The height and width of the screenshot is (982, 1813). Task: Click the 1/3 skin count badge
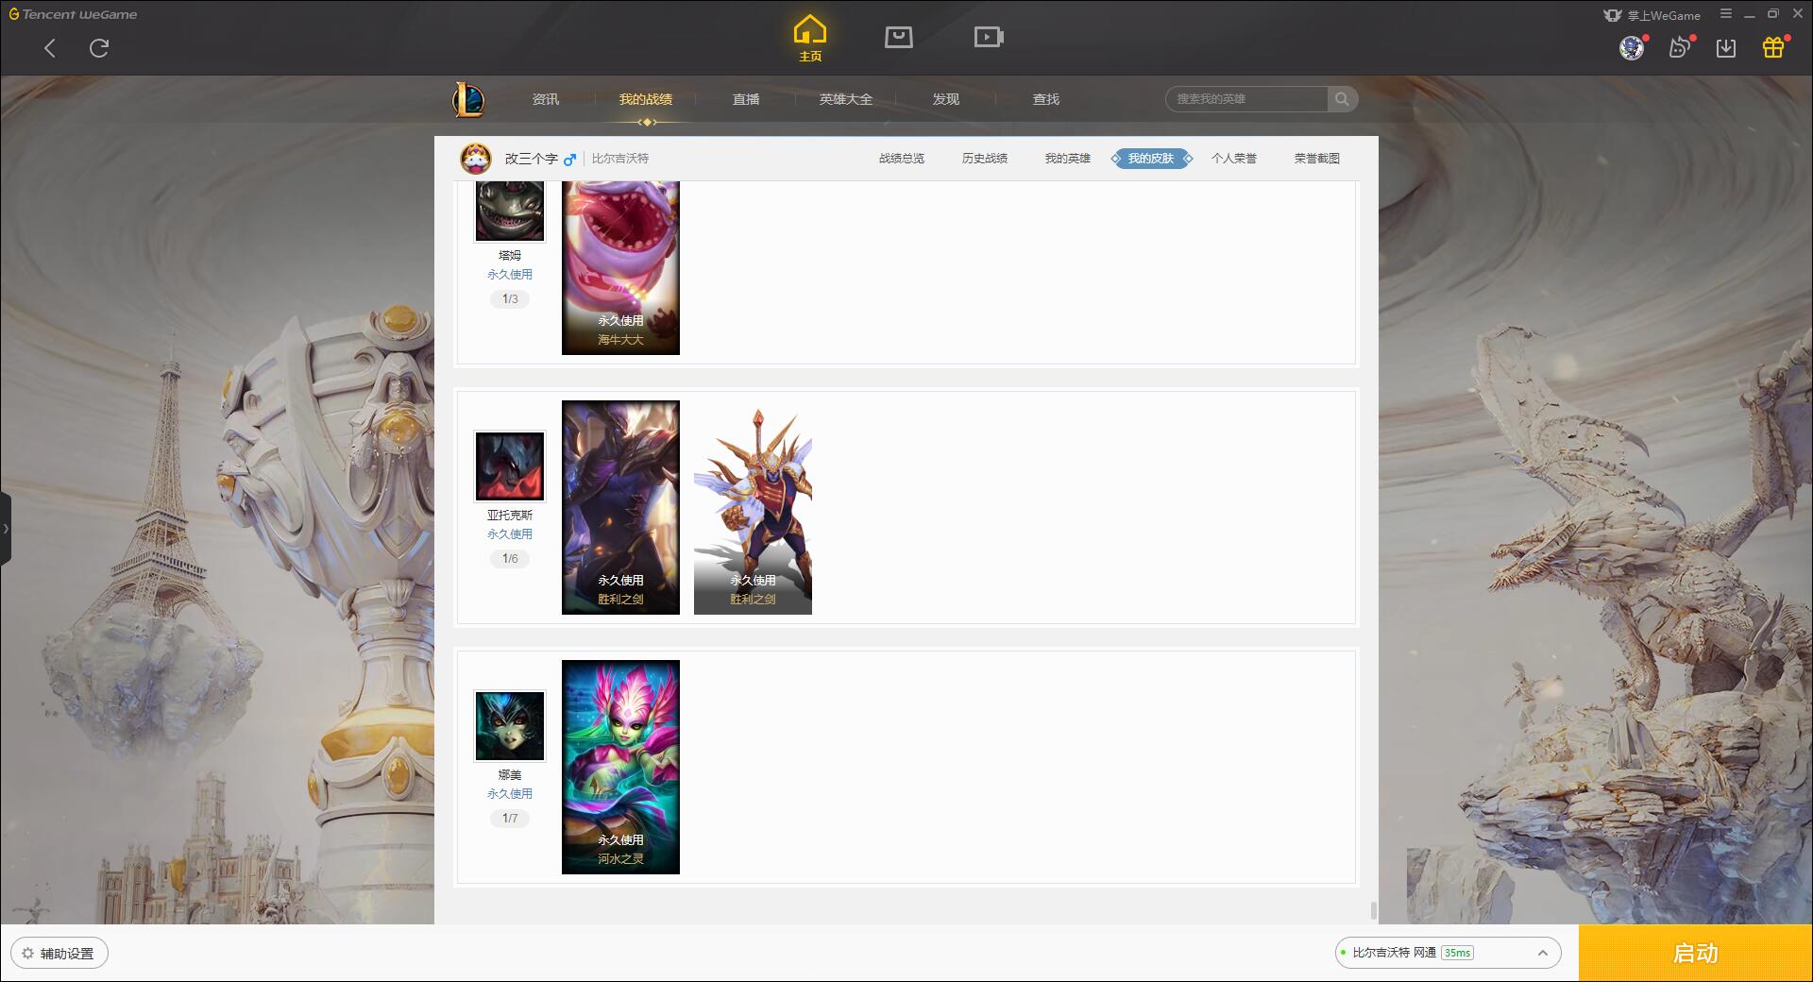pos(510,299)
